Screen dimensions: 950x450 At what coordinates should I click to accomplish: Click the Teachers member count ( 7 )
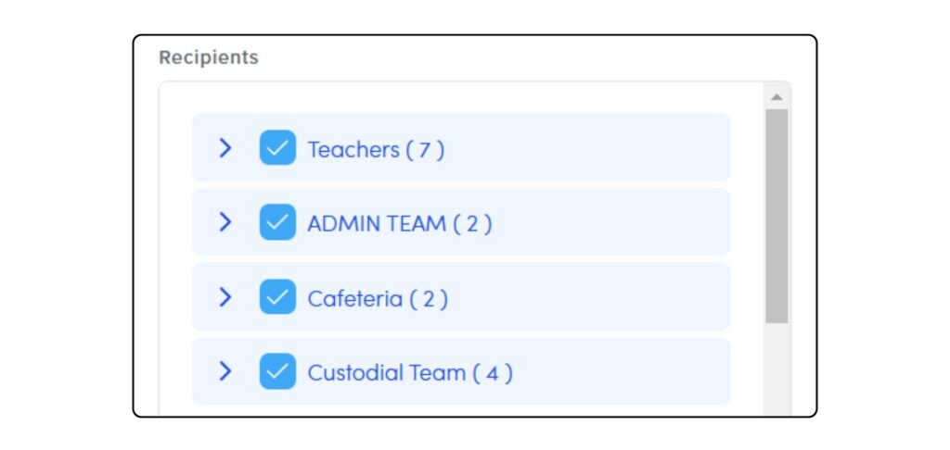tap(425, 149)
